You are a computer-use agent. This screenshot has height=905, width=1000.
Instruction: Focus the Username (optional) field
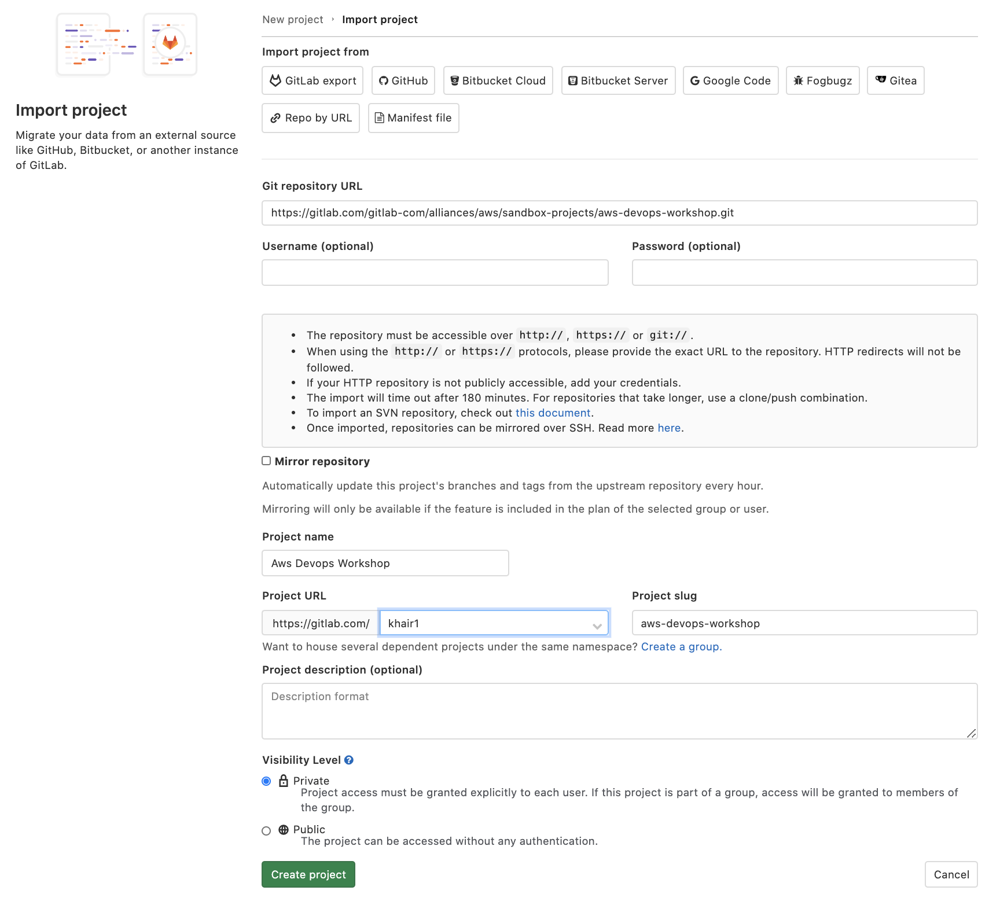click(x=435, y=273)
